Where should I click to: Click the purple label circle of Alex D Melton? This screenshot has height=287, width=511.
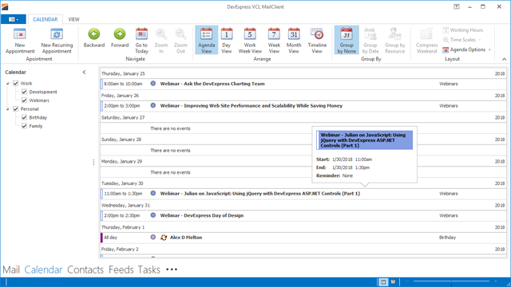(153, 238)
